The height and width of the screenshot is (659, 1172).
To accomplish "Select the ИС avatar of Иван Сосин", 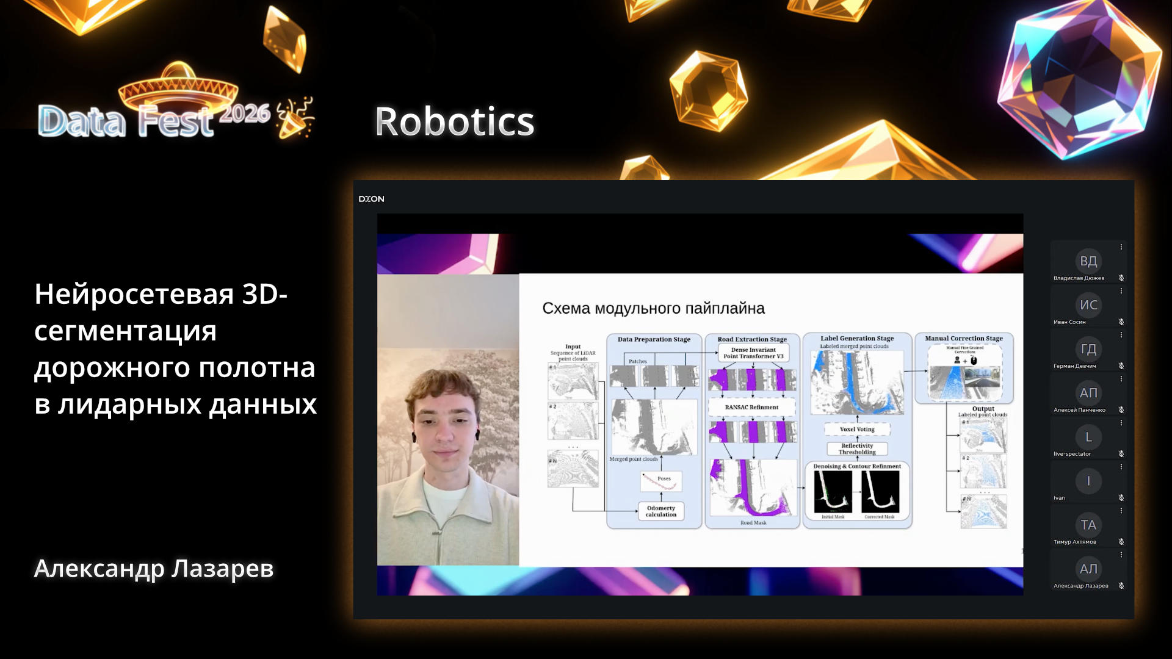I will coord(1088,305).
